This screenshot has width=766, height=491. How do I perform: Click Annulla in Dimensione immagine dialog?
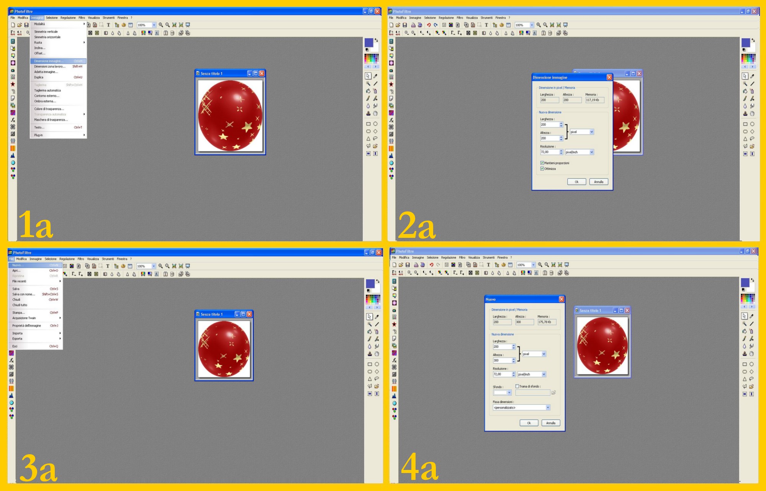point(598,182)
